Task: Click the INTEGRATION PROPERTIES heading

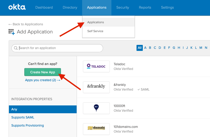Action: click(32, 99)
